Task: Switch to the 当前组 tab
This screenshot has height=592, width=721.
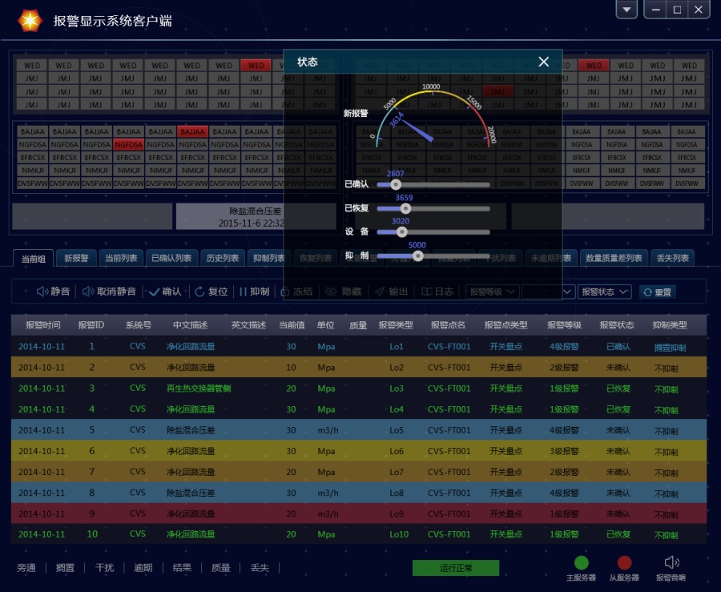Action: tap(33, 259)
